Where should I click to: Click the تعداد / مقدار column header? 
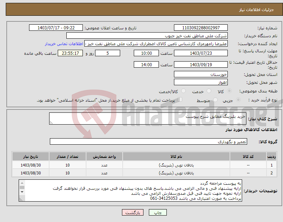(67, 156)
